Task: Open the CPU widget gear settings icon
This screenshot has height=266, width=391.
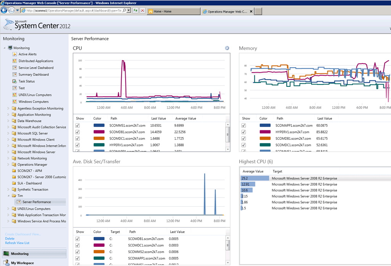Action: [x=227, y=48]
